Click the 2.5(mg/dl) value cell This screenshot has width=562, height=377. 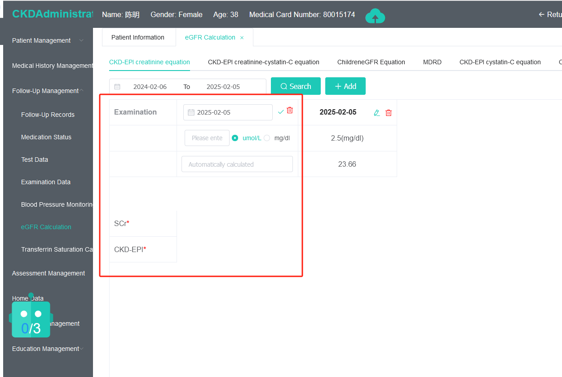[347, 138]
